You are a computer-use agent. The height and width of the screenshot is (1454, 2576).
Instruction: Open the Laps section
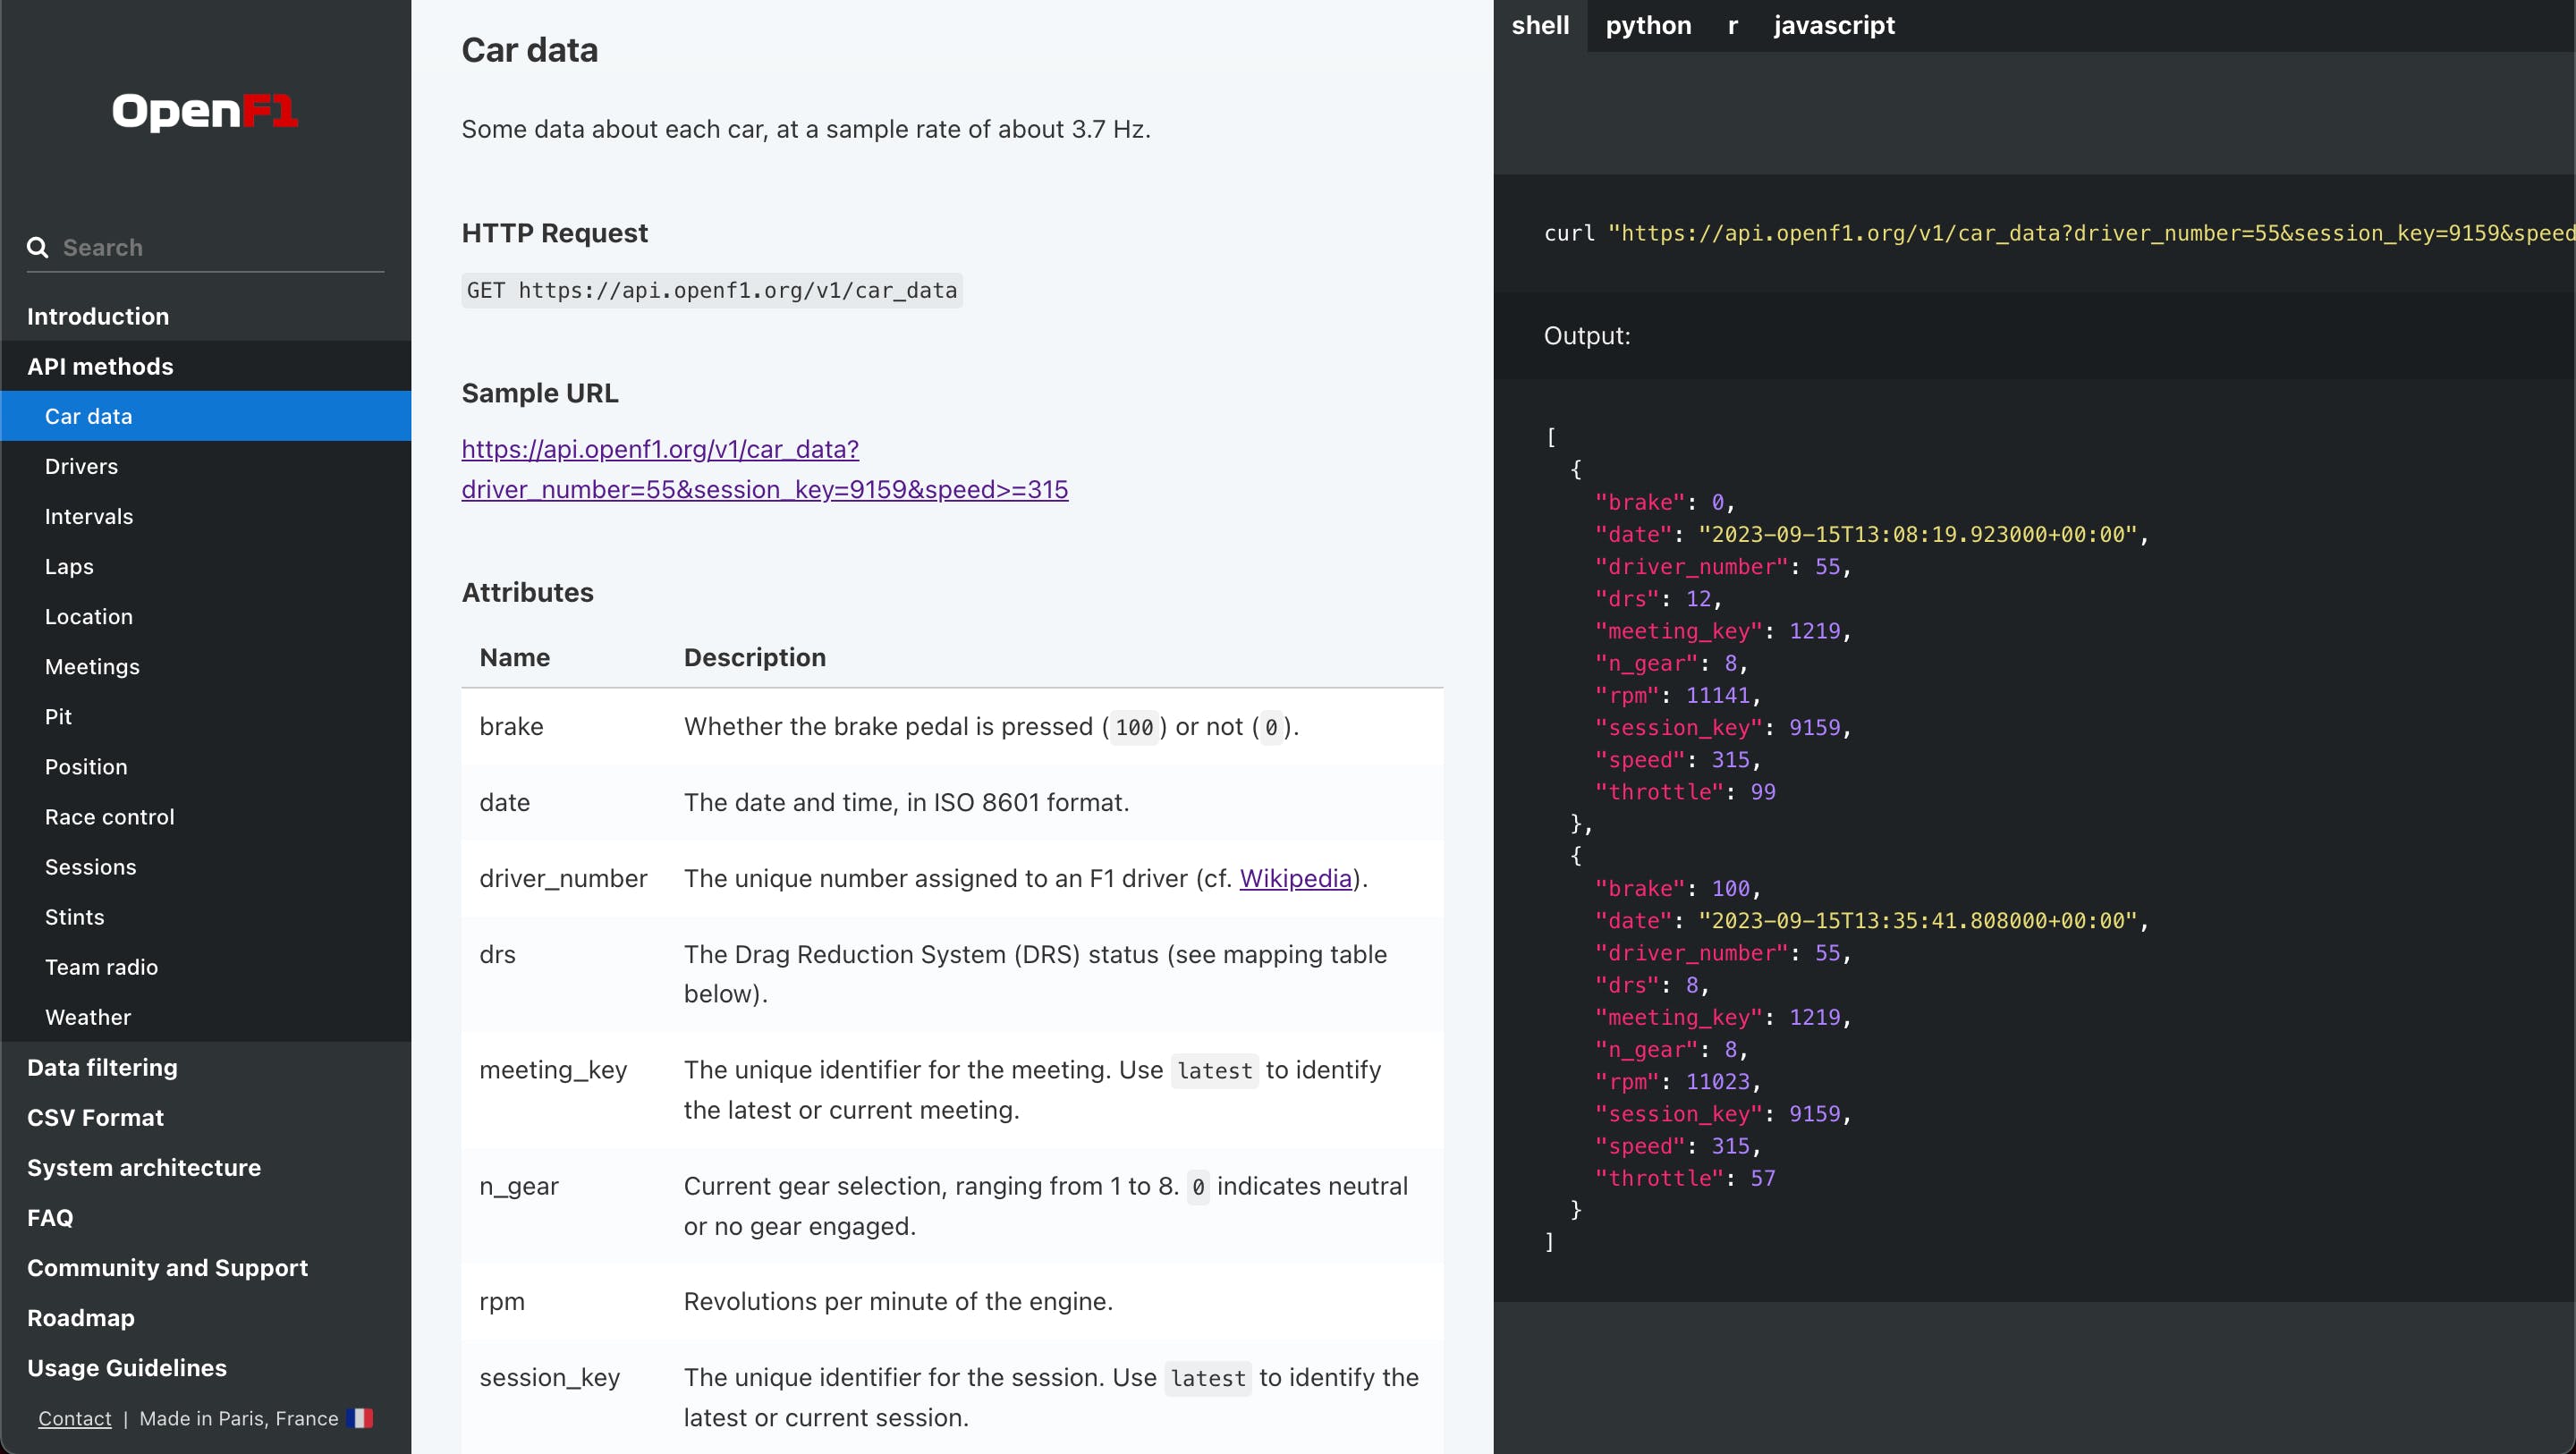point(67,566)
